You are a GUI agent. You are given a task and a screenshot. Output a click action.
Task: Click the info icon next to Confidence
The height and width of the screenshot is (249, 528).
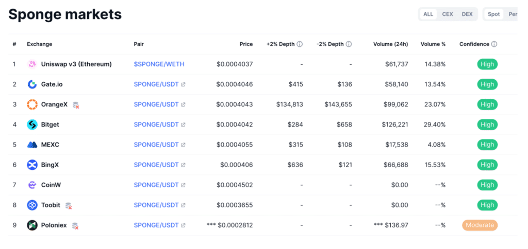coord(494,44)
